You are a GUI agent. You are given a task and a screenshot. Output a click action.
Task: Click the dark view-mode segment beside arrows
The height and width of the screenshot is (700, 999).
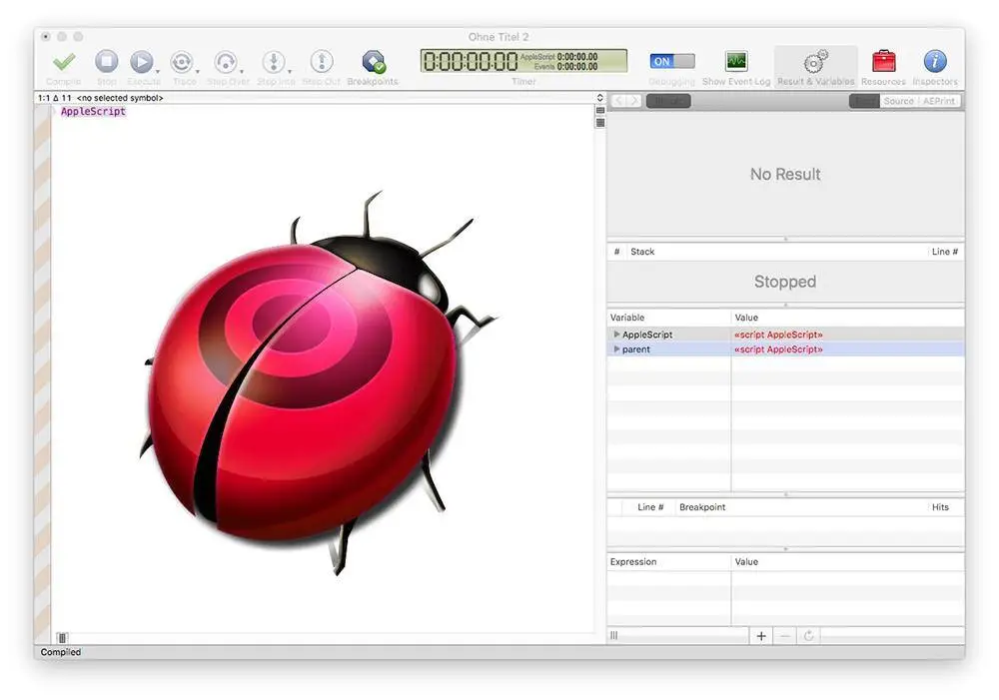668,101
